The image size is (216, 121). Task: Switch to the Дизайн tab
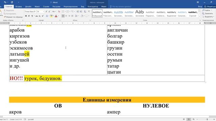[x=28, y=6]
